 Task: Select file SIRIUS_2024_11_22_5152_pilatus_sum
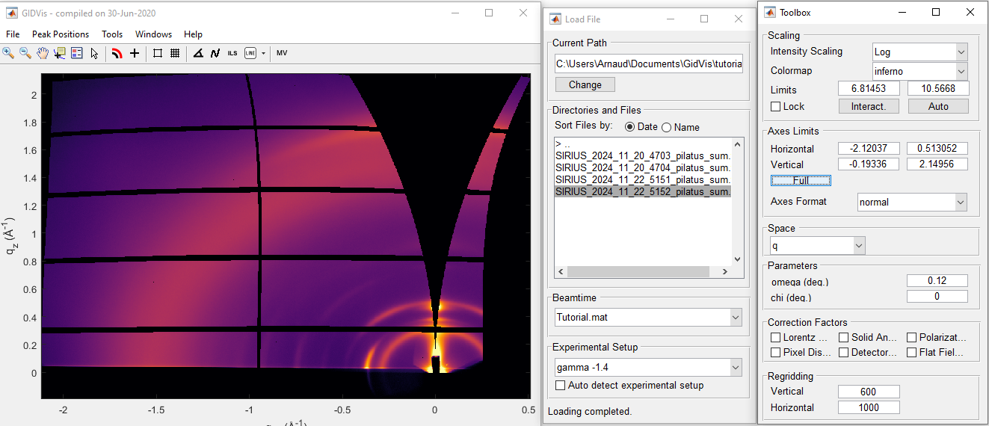pos(642,191)
